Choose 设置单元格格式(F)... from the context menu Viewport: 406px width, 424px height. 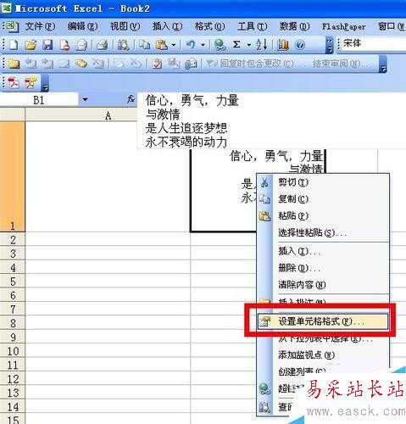[323, 321]
